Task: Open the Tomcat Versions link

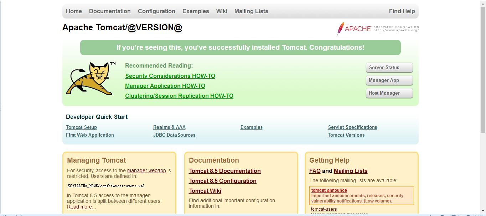Action: coord(346,135)
